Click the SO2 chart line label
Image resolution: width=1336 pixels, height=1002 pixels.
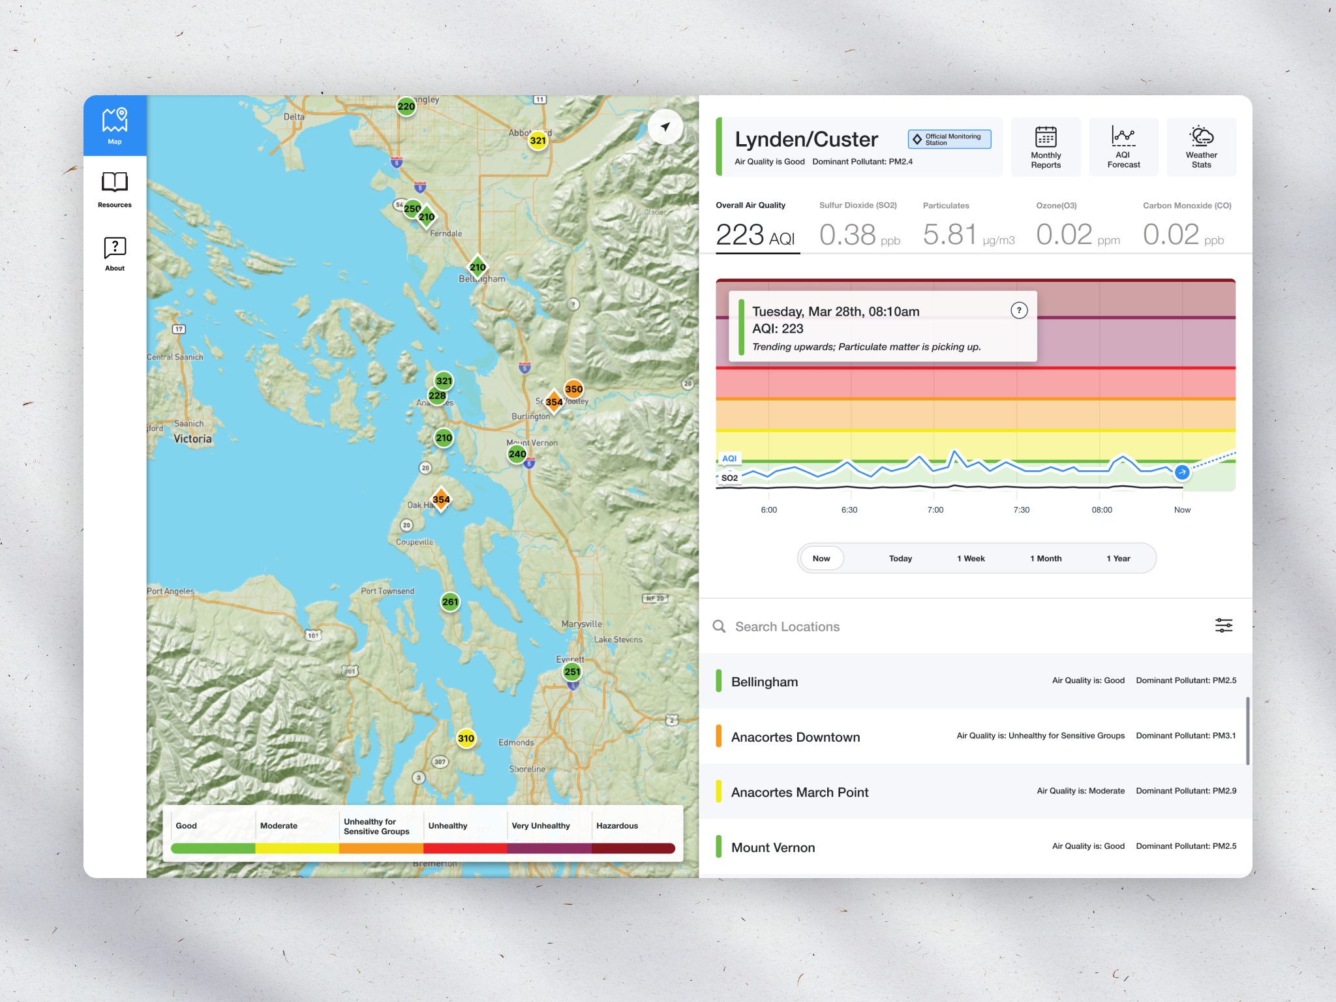click(x=729, y=478)
